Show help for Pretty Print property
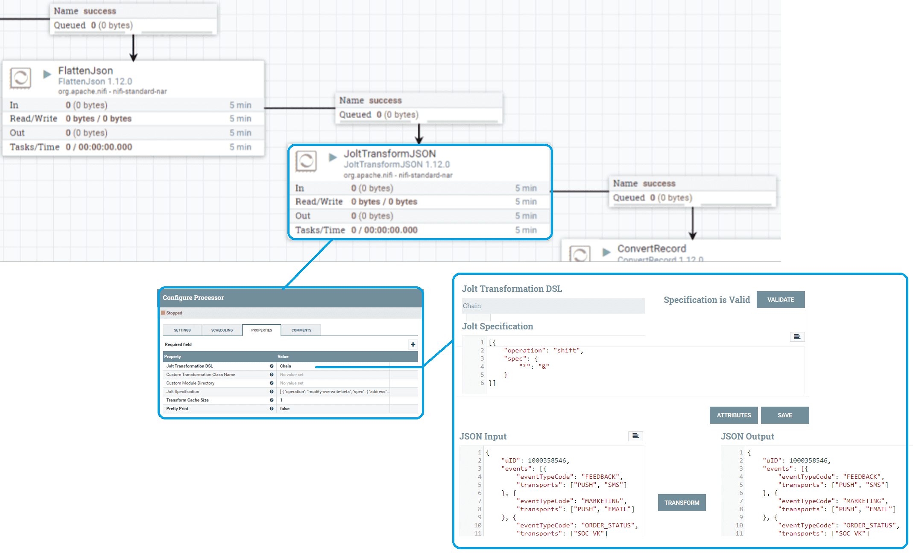Image resolution: width=913 pixels, height=553 pixels. 272,409
